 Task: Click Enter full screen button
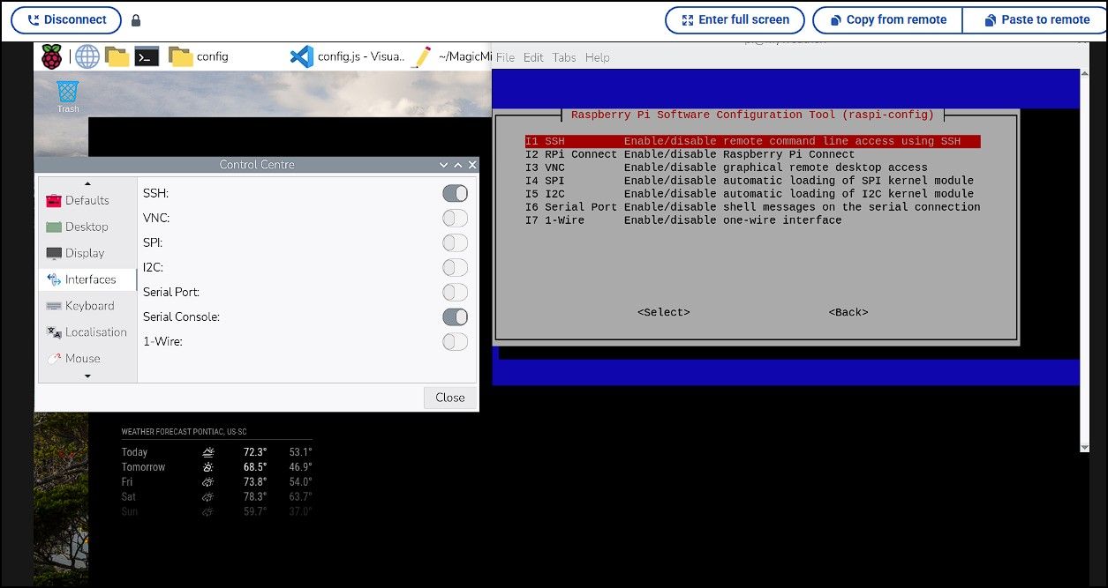[x=735, y=19]
